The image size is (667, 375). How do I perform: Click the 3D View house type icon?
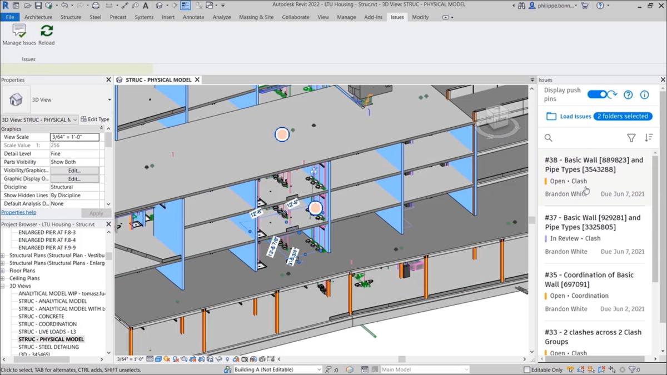tap(16, 100)
